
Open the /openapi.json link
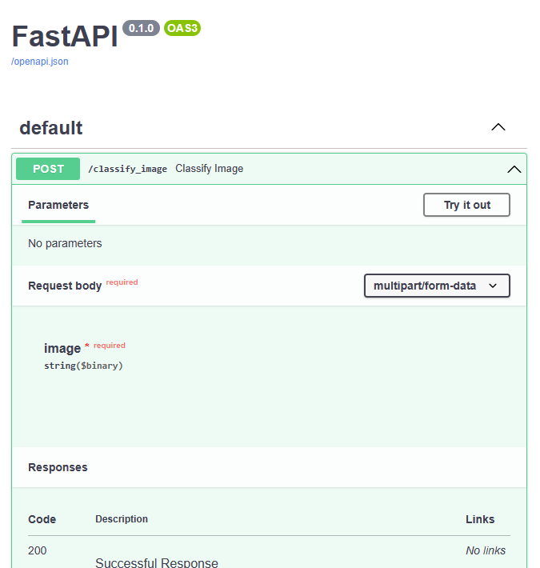coord(40,62)
